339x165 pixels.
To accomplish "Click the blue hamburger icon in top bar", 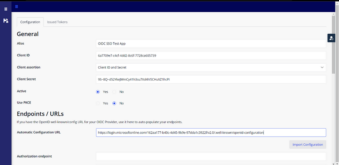I will [x=17, y=7].
